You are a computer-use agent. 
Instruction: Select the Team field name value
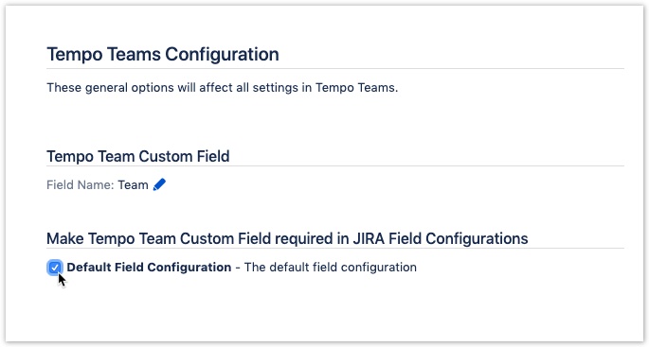click(x=133, y=184)
